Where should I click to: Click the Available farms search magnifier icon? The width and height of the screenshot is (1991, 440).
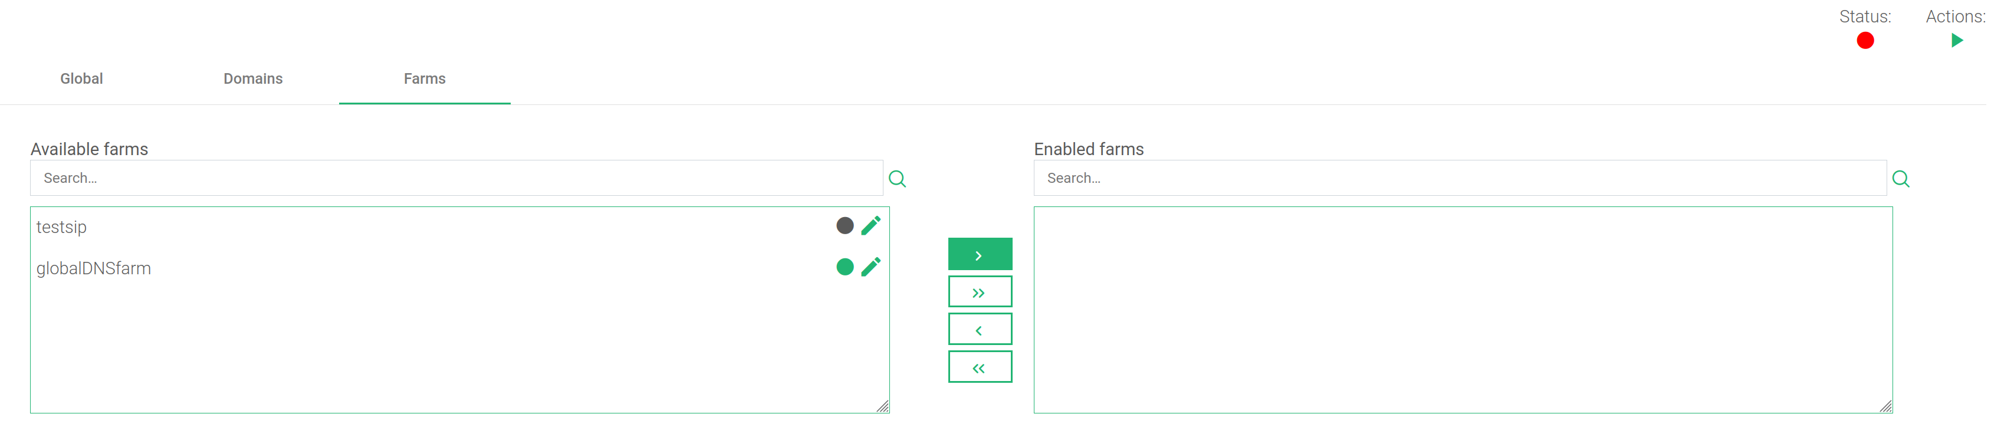898,179
